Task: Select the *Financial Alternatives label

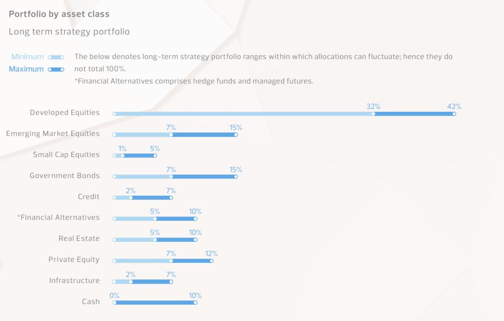Action: 58,218
